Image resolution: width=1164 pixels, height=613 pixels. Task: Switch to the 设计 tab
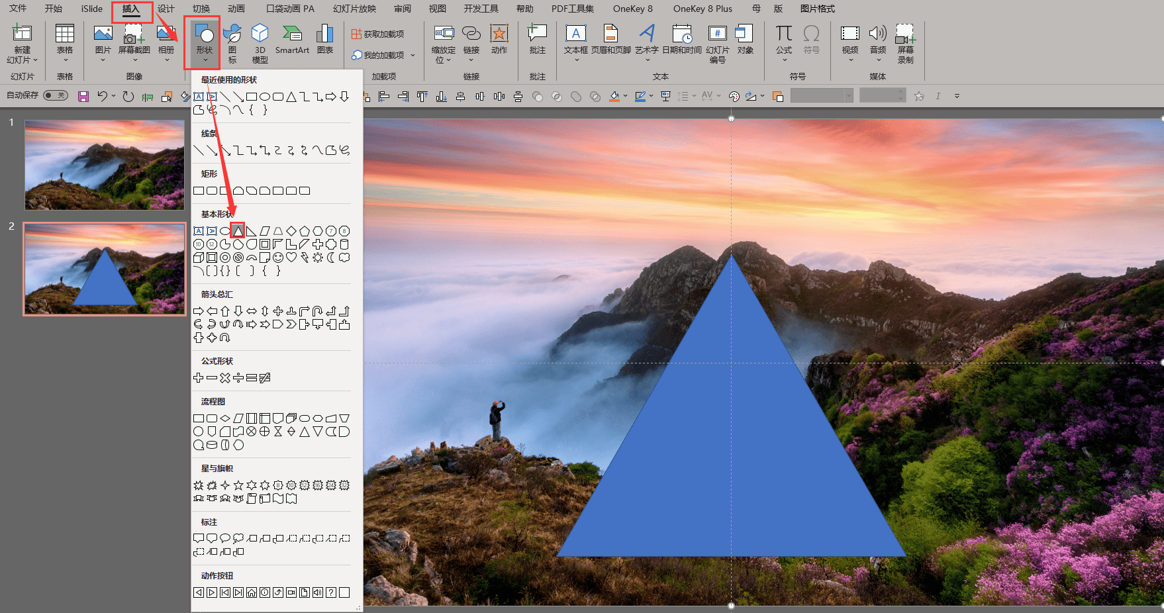click(166, 9)
